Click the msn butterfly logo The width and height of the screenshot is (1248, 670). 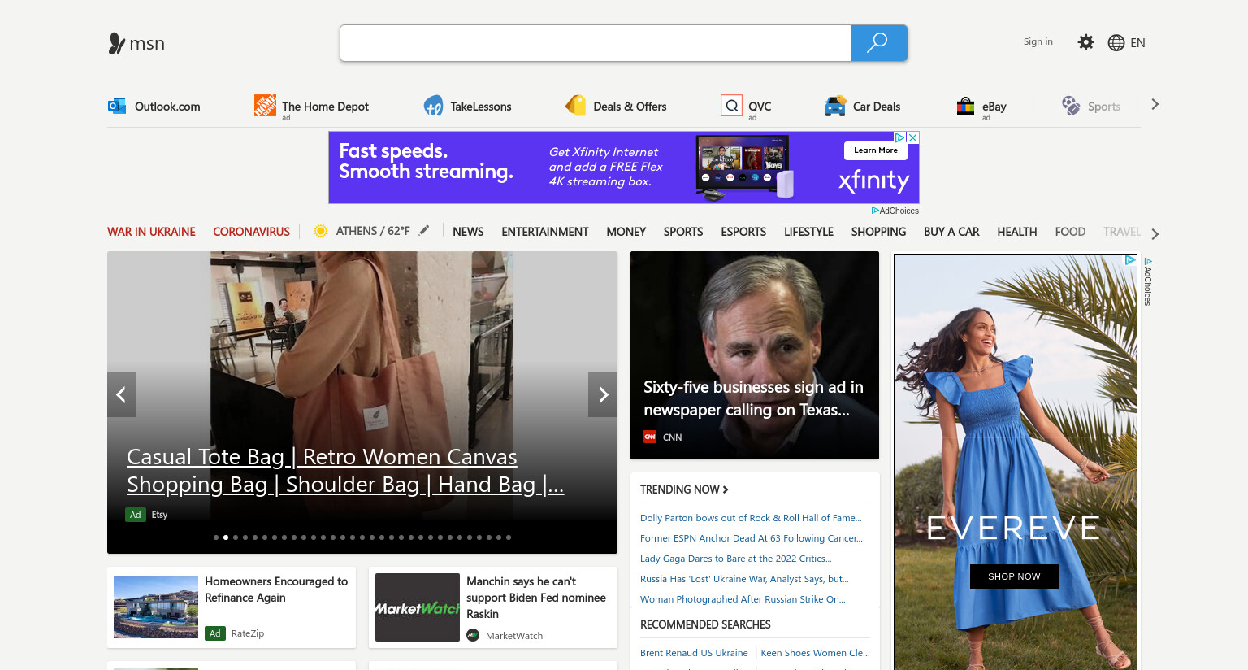[x=117, y=43]
